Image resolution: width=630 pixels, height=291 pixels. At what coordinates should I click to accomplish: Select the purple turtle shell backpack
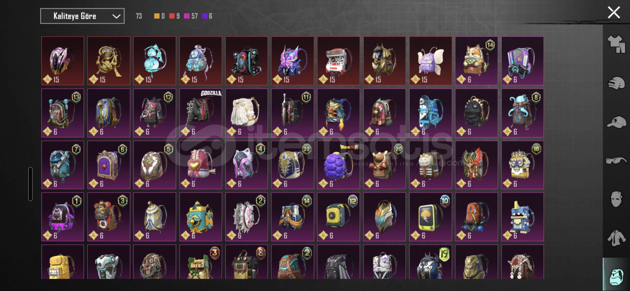pyautogui.click(x=338, y=165)
